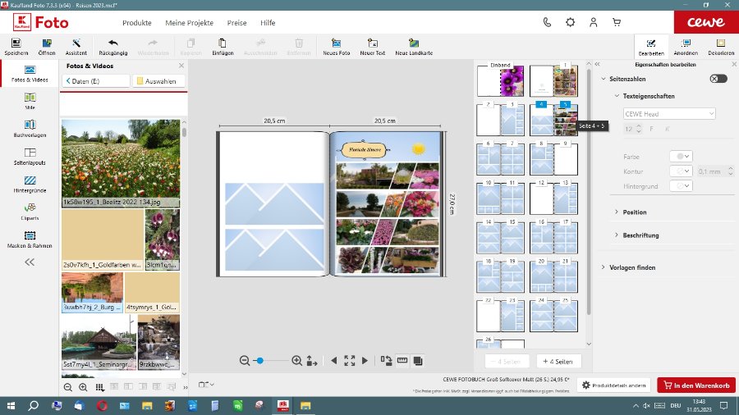Screen dimensions: 739x415
Task: Expand the Beschriftung section
Action: [x=640, y=235]
